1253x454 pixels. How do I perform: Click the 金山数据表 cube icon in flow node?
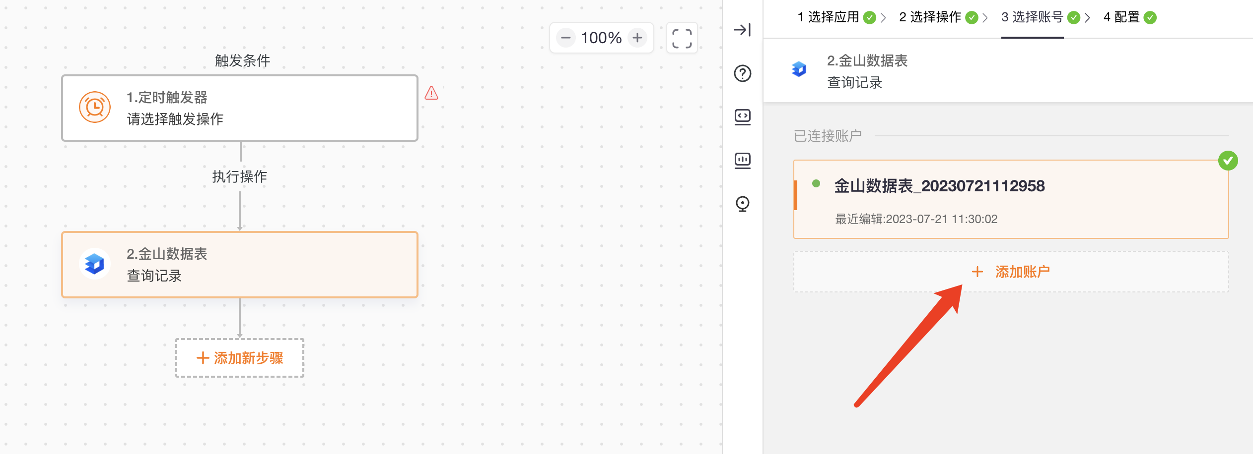coord(94,264)
